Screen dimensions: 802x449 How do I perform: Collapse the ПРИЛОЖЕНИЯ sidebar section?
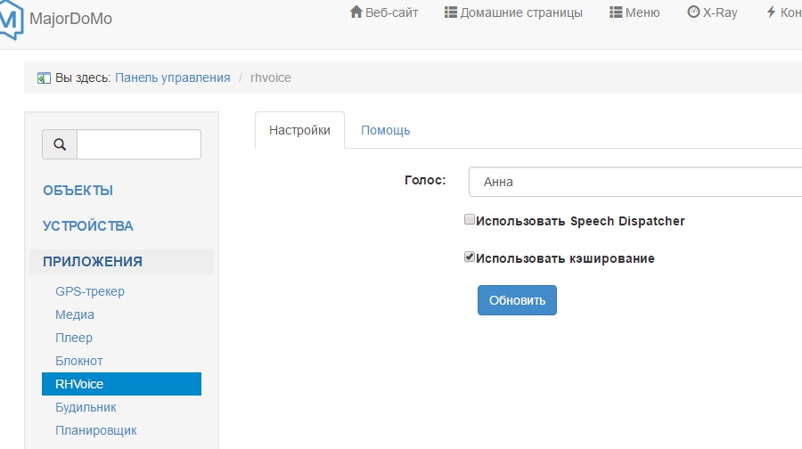coord(93,261)
